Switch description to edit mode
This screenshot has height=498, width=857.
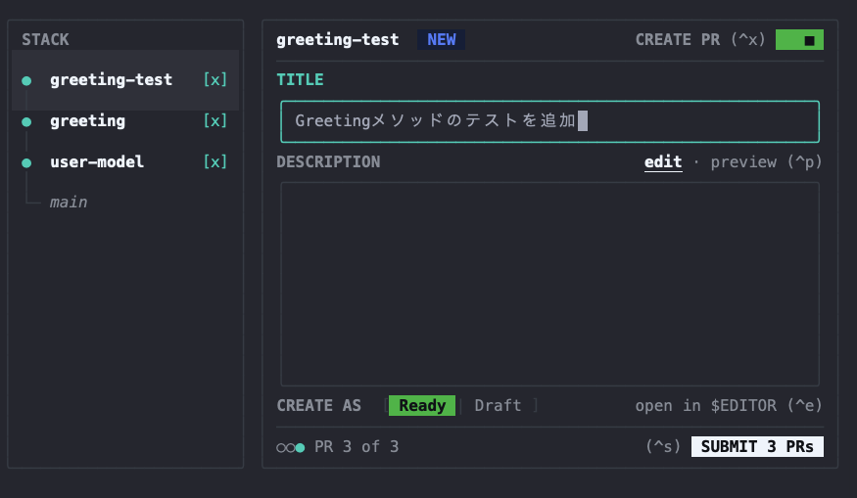[663, 162]
